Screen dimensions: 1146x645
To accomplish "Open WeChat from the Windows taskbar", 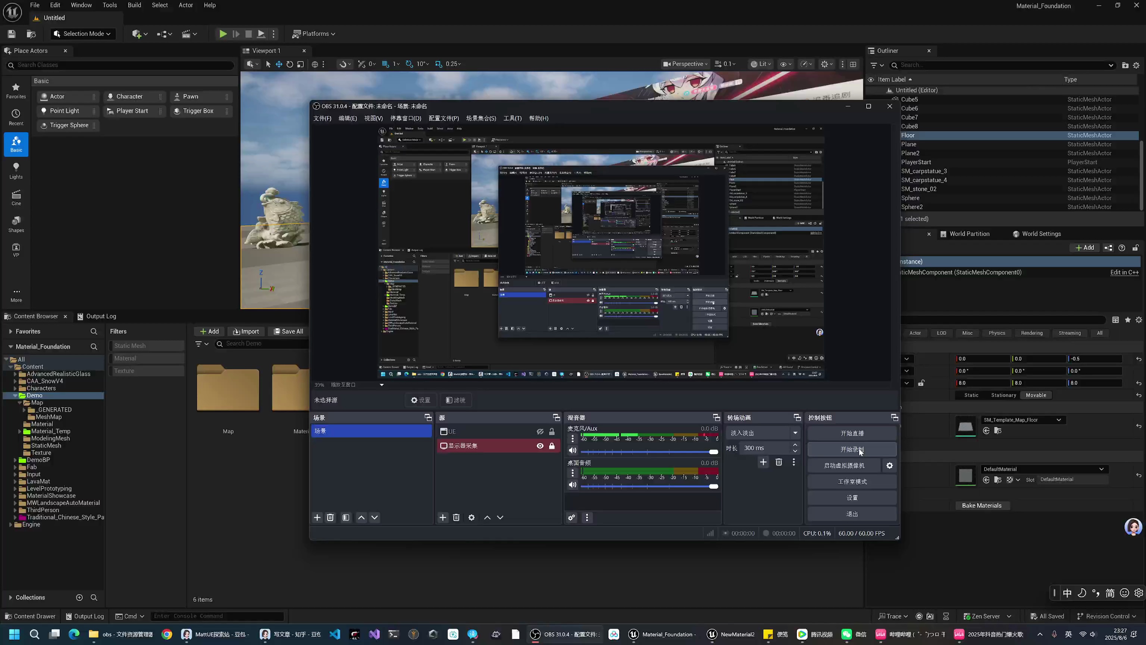I will pos(854,634).
